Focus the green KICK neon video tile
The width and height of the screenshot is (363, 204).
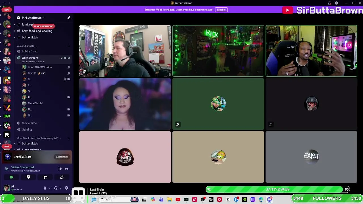(218, 51)
